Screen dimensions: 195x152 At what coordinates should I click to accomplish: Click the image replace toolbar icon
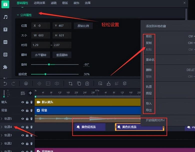(x=100, y=83)
